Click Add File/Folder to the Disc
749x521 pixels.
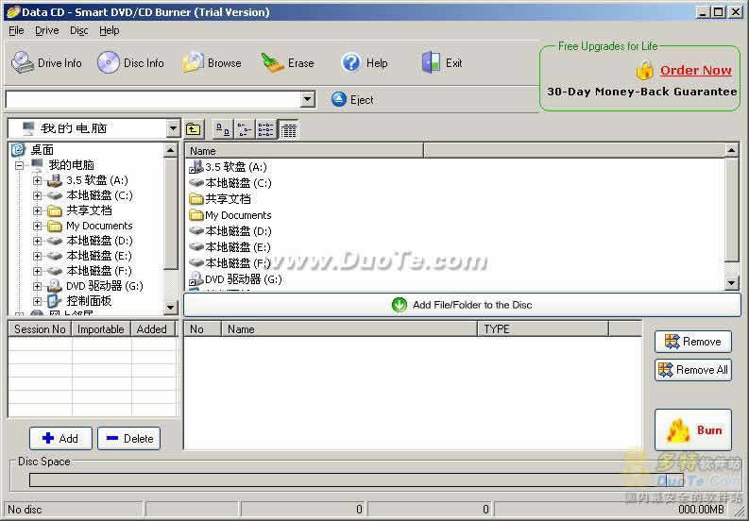(x=462, y=305)
